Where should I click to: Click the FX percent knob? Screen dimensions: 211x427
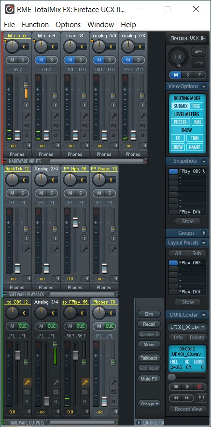[178, 58]
